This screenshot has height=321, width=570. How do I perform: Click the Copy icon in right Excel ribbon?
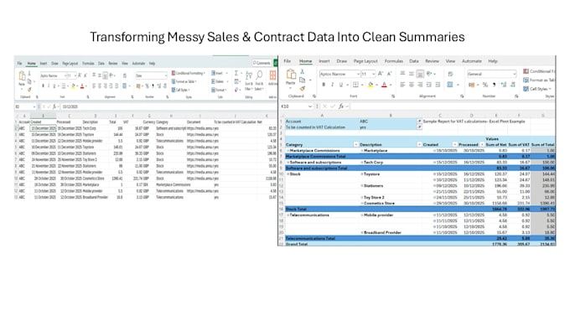[x=302, y=80]
